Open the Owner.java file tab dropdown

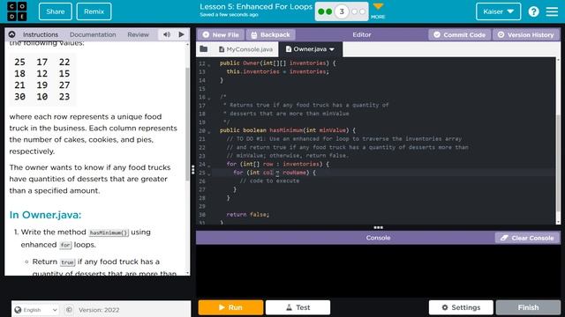pyautogui.click(x=332, y=49)
